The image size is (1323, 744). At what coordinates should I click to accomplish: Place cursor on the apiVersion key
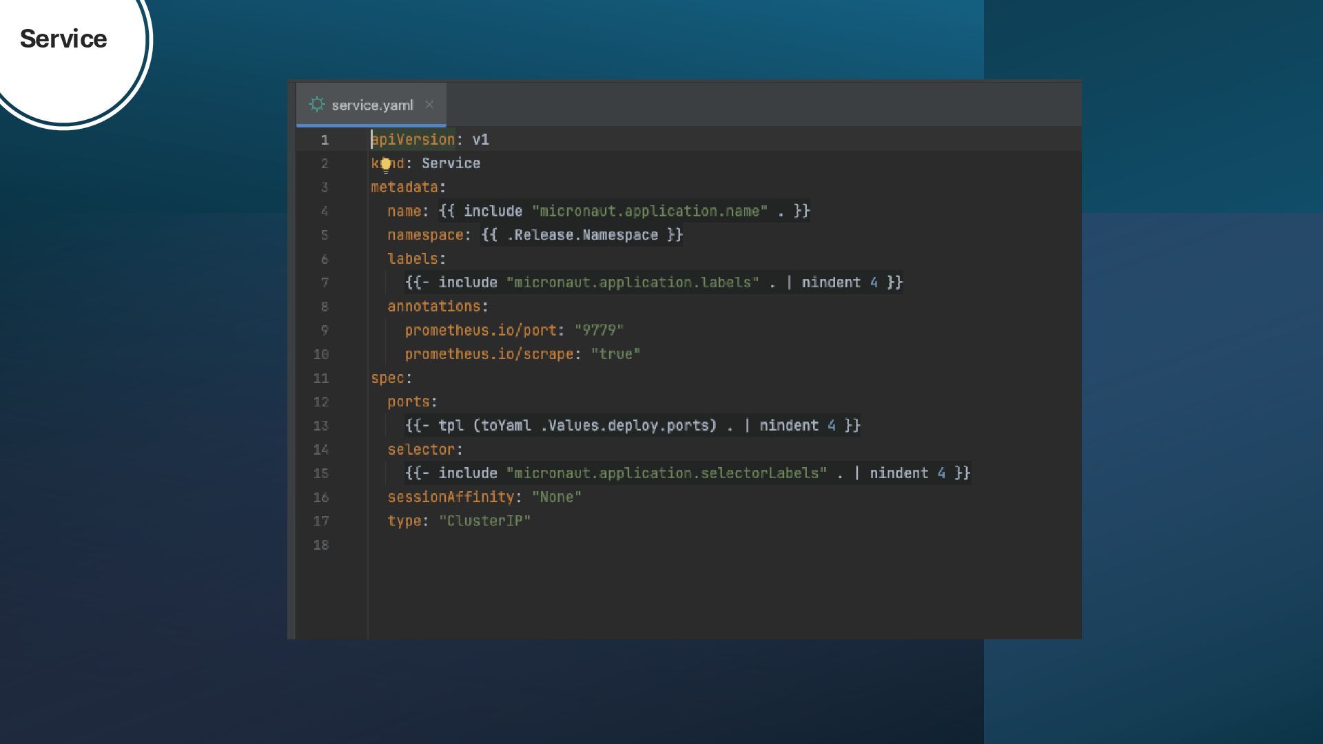(413, 140)
